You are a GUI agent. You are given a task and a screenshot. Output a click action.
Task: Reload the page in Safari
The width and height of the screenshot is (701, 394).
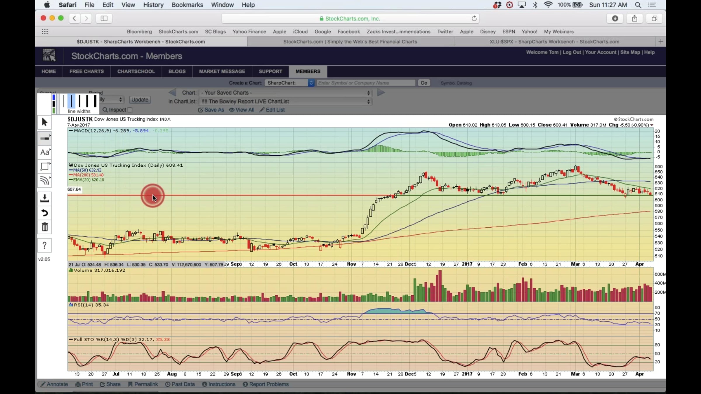(474, 18)
